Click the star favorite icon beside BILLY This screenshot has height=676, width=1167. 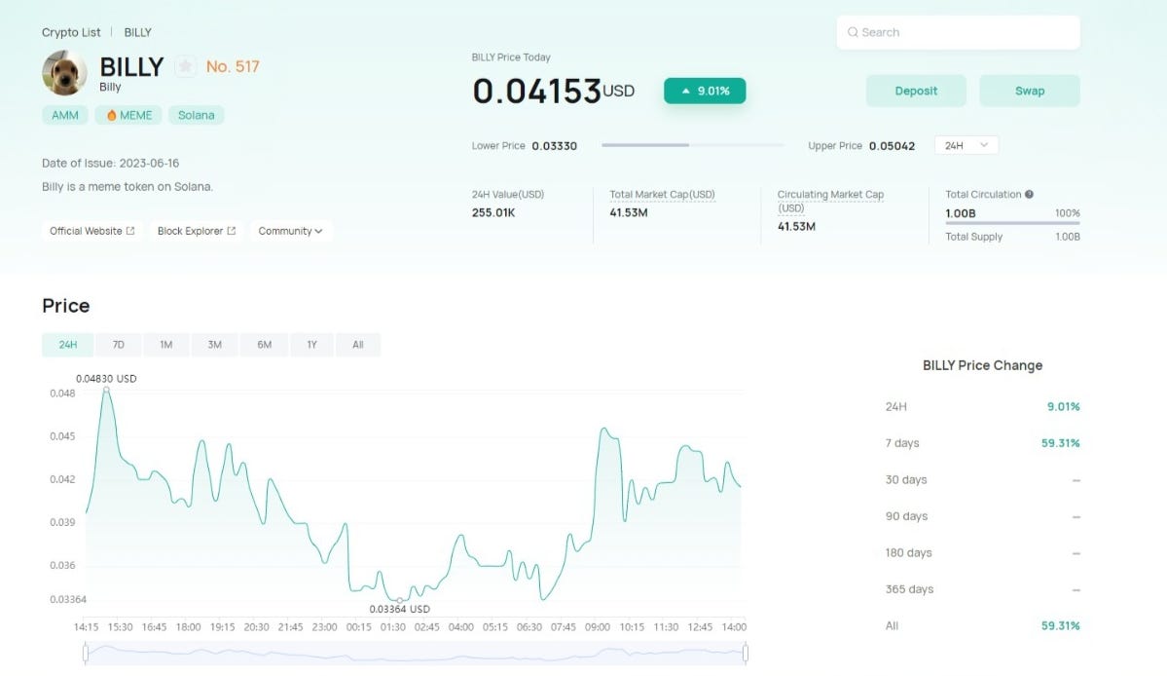coord(185,67)
